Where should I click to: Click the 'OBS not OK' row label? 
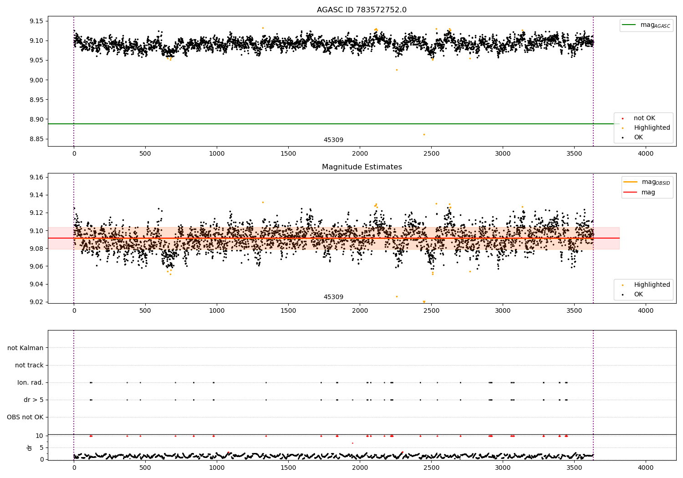[x=25, y=417]
